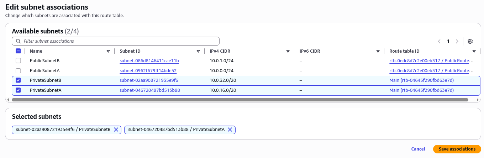Check the PublicSubnetA row checkbox
This screenshot has width=484, height=158.
point(18,70)
